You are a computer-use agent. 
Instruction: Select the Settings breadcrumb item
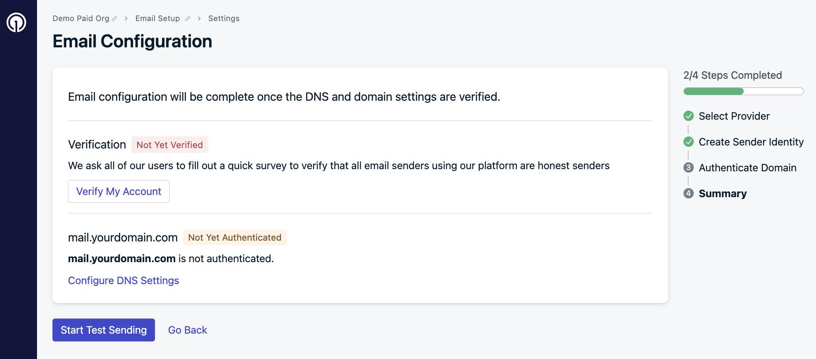(x=224, y=19)
